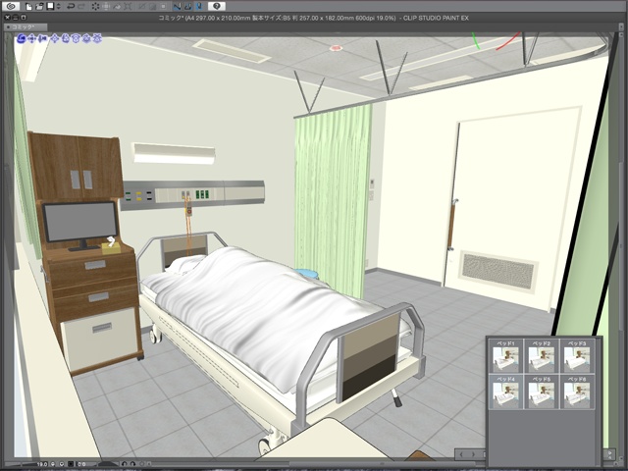Open CLIP STUDIO launcher icon
The image size is (628, 471).
tap(12, 6)
